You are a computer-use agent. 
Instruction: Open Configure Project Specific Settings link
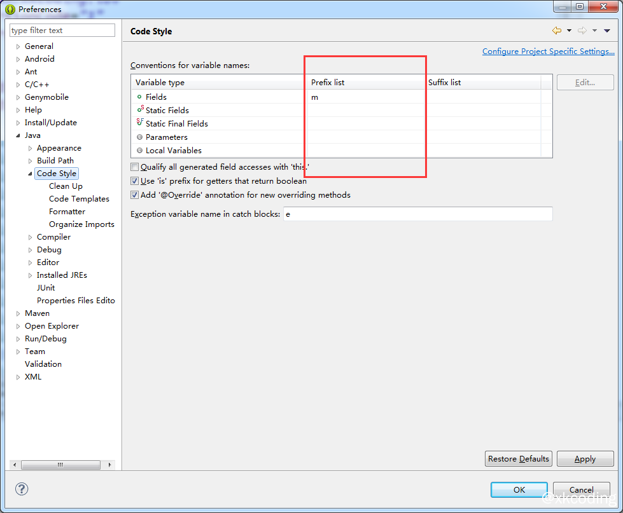click(x=548, y=51)
